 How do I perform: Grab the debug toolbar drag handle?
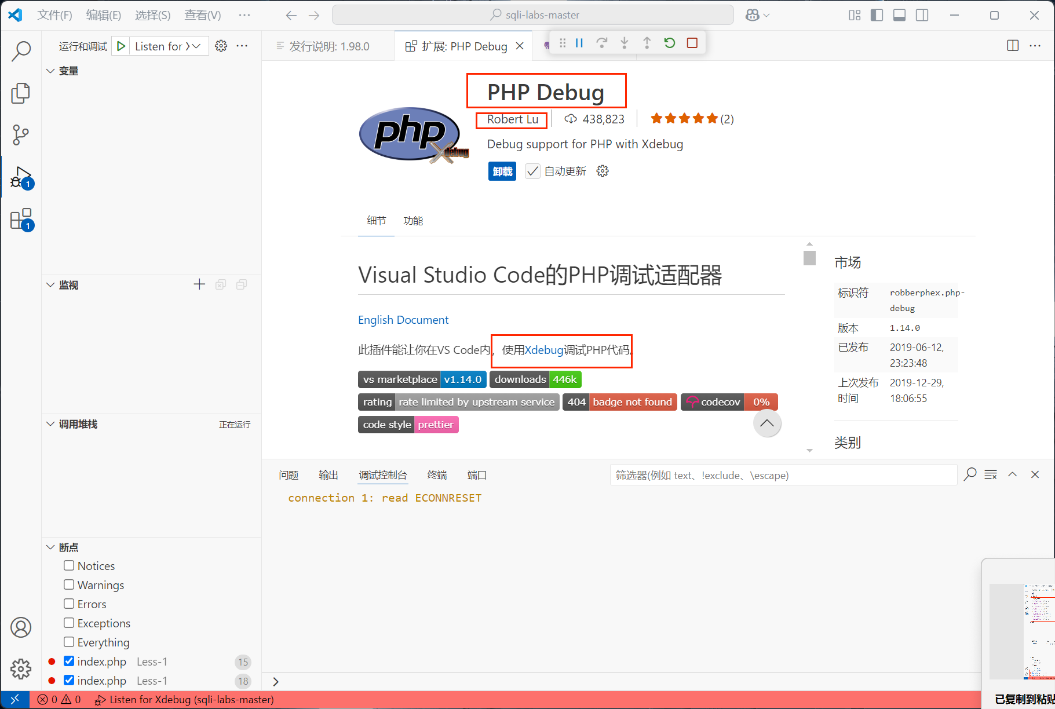click(562, 43)
